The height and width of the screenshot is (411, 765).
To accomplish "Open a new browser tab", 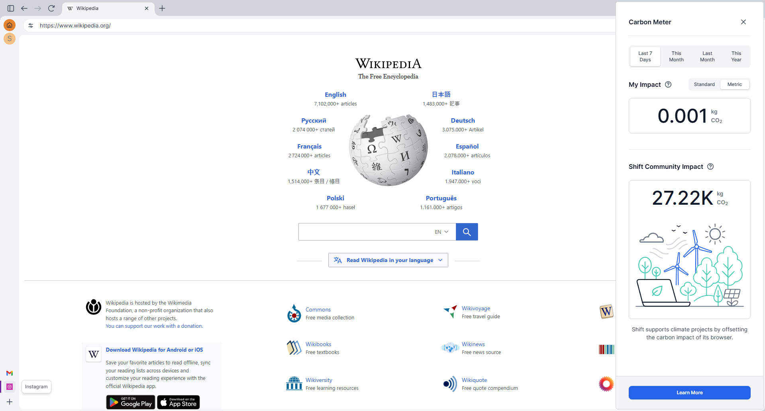I will (162, 8).
